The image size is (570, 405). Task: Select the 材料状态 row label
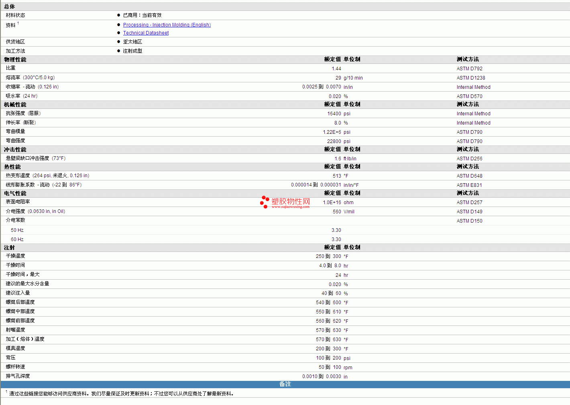(x=15, y=15)
